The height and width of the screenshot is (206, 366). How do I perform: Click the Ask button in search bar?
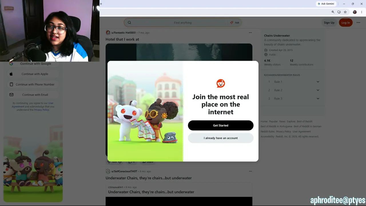coord(235,23)
